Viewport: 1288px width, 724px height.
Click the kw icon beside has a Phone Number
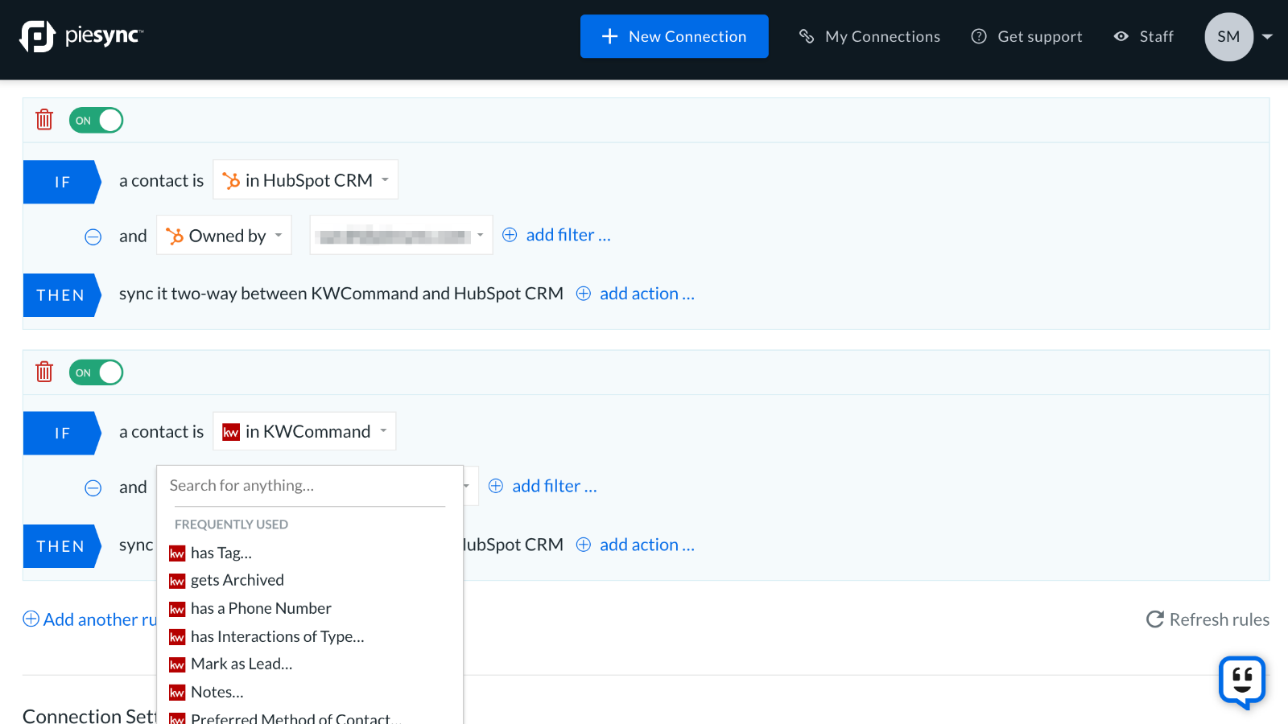click(177, 609)
